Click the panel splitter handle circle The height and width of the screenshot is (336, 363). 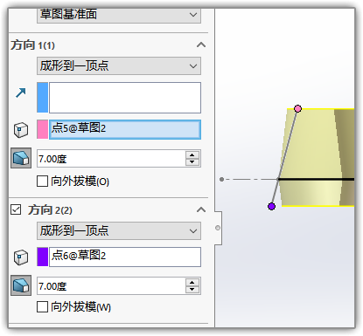tap(218, 228)
